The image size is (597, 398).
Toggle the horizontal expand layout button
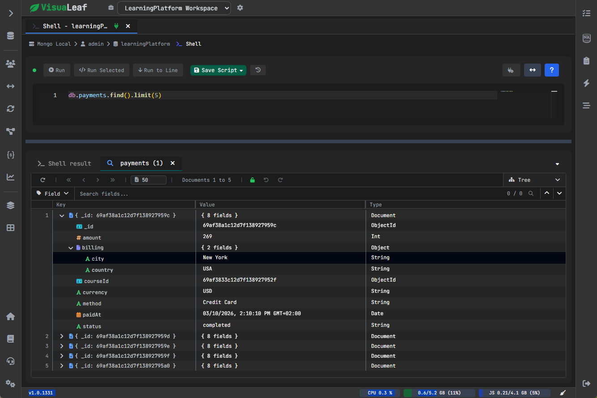coord(533,70)
